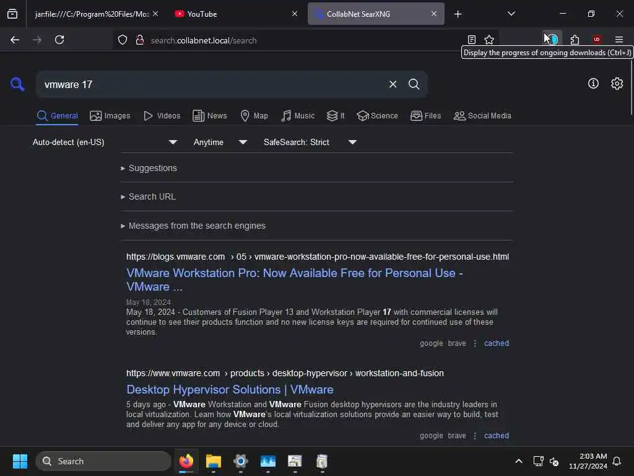Viewport: 634px width, 476px height.
Task: Submit search with the magnifier button
Action: (x=414, y=84)
